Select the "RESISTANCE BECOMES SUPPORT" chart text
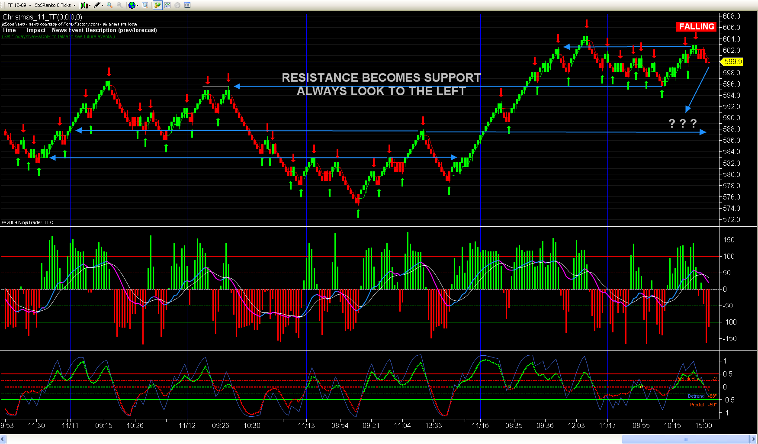This screenshot has height=444, width=758. tap(382, 77)
